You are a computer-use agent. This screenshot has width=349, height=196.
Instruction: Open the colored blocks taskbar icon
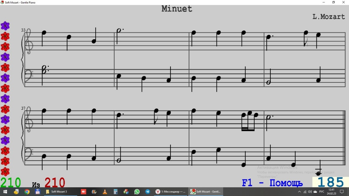click(x=126, y=192)
